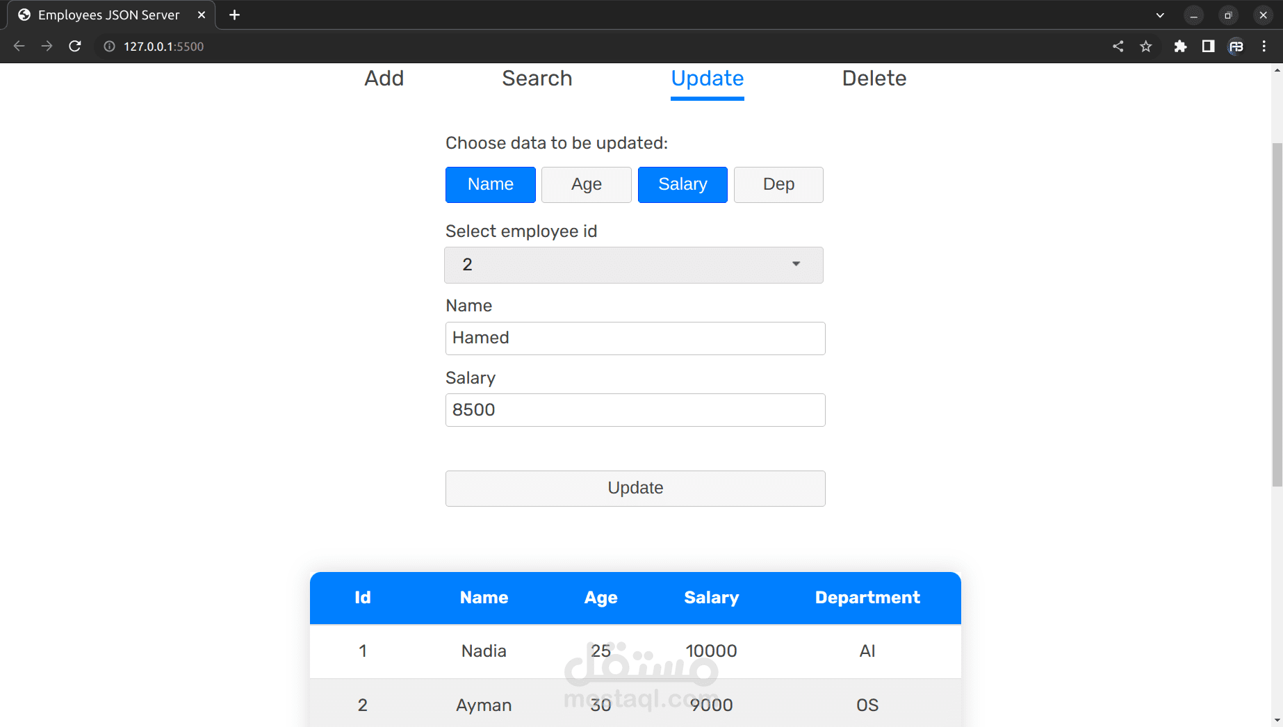Select the AI department cell

coord(867,651)
